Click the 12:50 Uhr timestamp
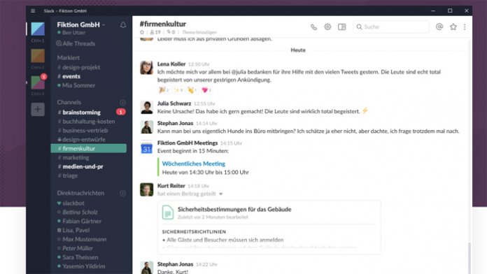This screenshot has width=487, height=274. pos(199,64)
